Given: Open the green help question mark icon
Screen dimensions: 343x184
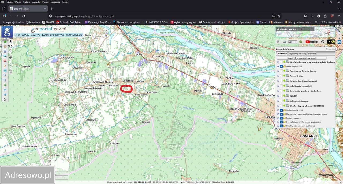Looking at the screenshot, I should tap(301, 42).
